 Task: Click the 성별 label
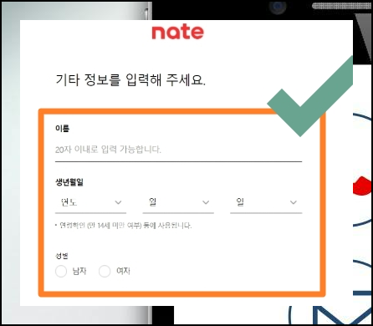(x=62, y=256)
